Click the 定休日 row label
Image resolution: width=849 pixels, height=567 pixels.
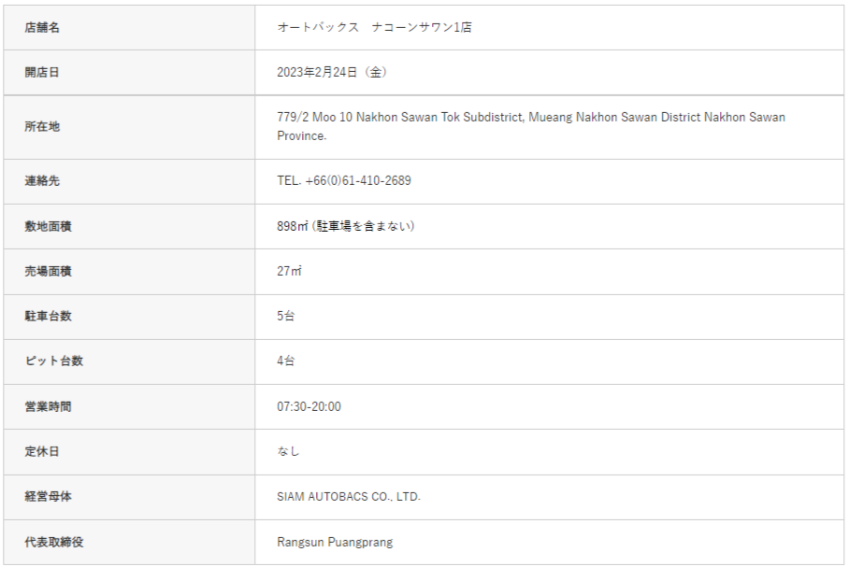(x=42, y=451)
